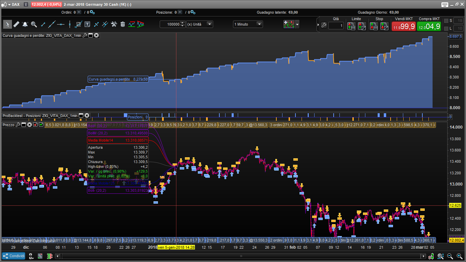Enable the L checkbox

(x=446, y=28)
